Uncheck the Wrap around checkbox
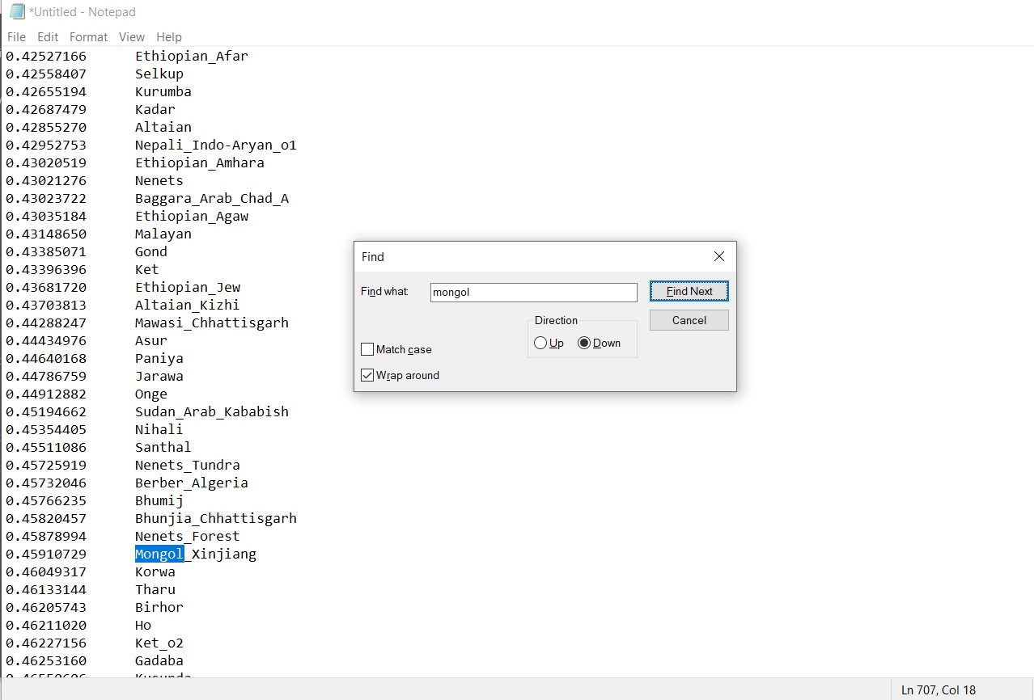Screen dimensions: 1034x700 coord(367,376)
